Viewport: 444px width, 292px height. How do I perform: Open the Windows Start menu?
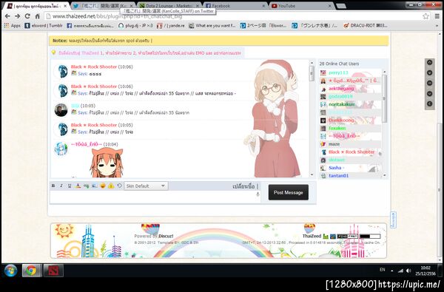click(x=10, y=271)
